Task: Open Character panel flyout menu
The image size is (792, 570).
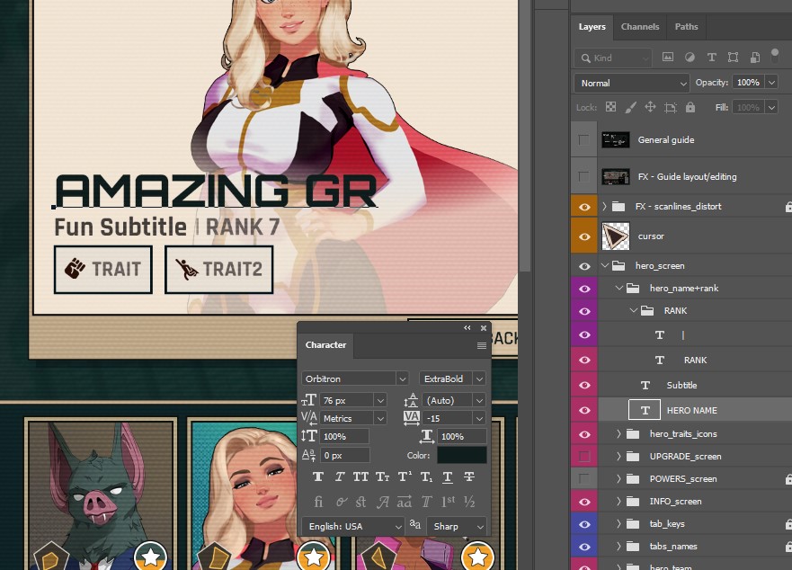Action: pyautogui.click(x=481, y=345)
